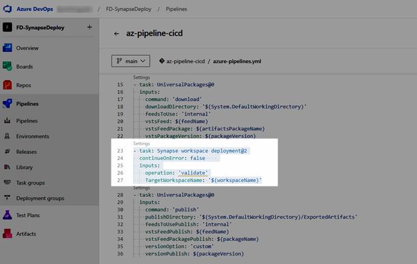
Task: Click Settings link above line 23
Action: tap(141, 144)
